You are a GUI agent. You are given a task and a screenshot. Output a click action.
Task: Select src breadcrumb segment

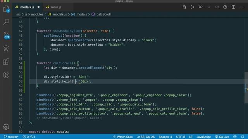18,14
